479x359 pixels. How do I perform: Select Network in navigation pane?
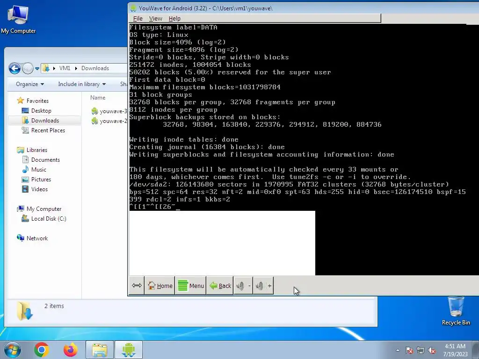(37, 238)
